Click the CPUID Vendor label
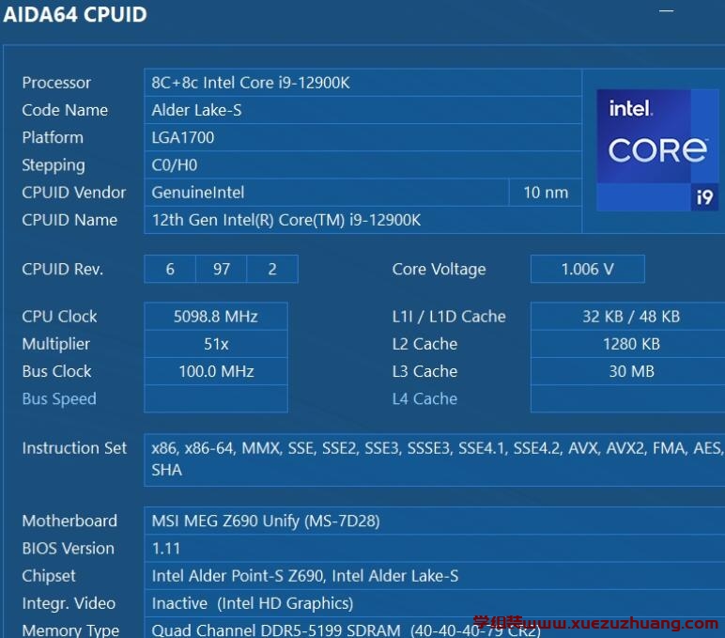 (74, 193)
